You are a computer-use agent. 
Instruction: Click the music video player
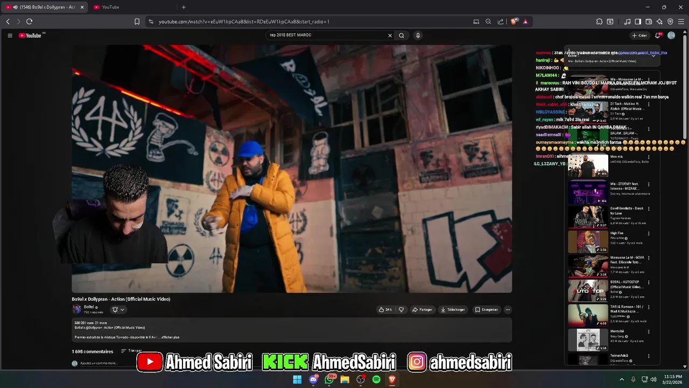coord(292,169)
